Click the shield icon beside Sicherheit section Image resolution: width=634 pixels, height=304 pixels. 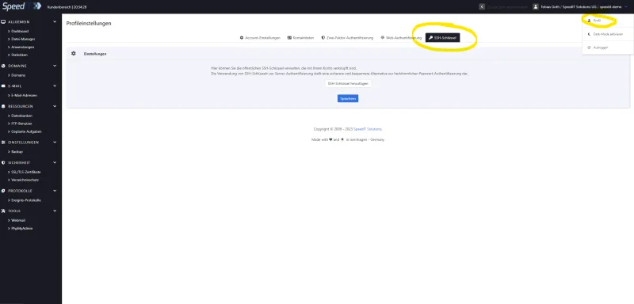(4, 163)
